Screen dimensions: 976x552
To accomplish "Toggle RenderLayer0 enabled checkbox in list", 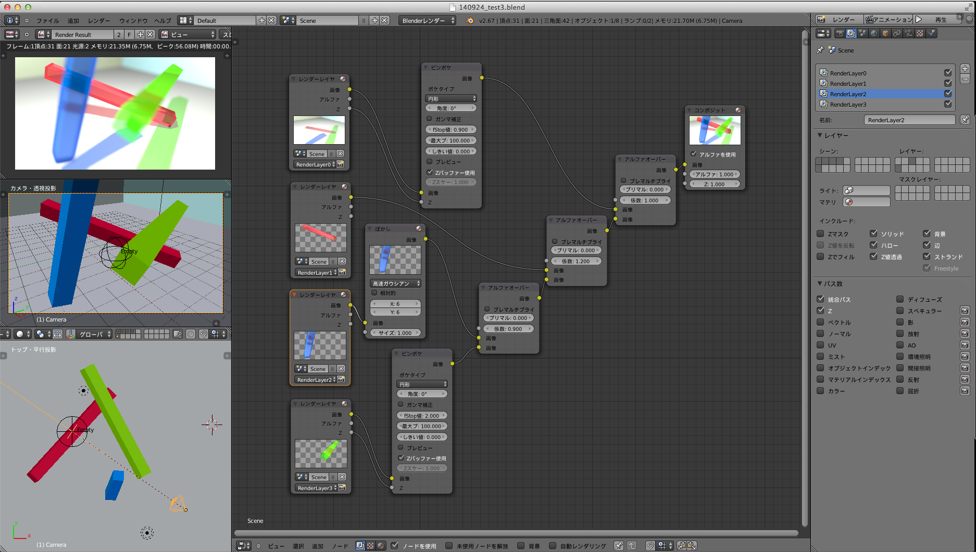I will pyautogui.click(x=948, y=73).
